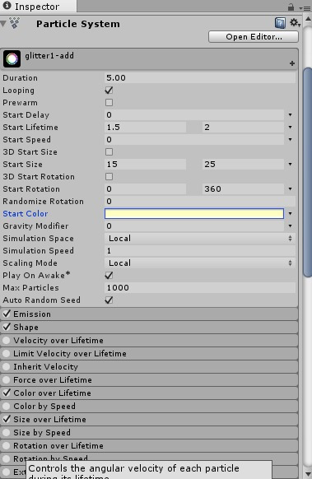
Task: Click the Start Rotation minimum field
Action: coord(145,189)
